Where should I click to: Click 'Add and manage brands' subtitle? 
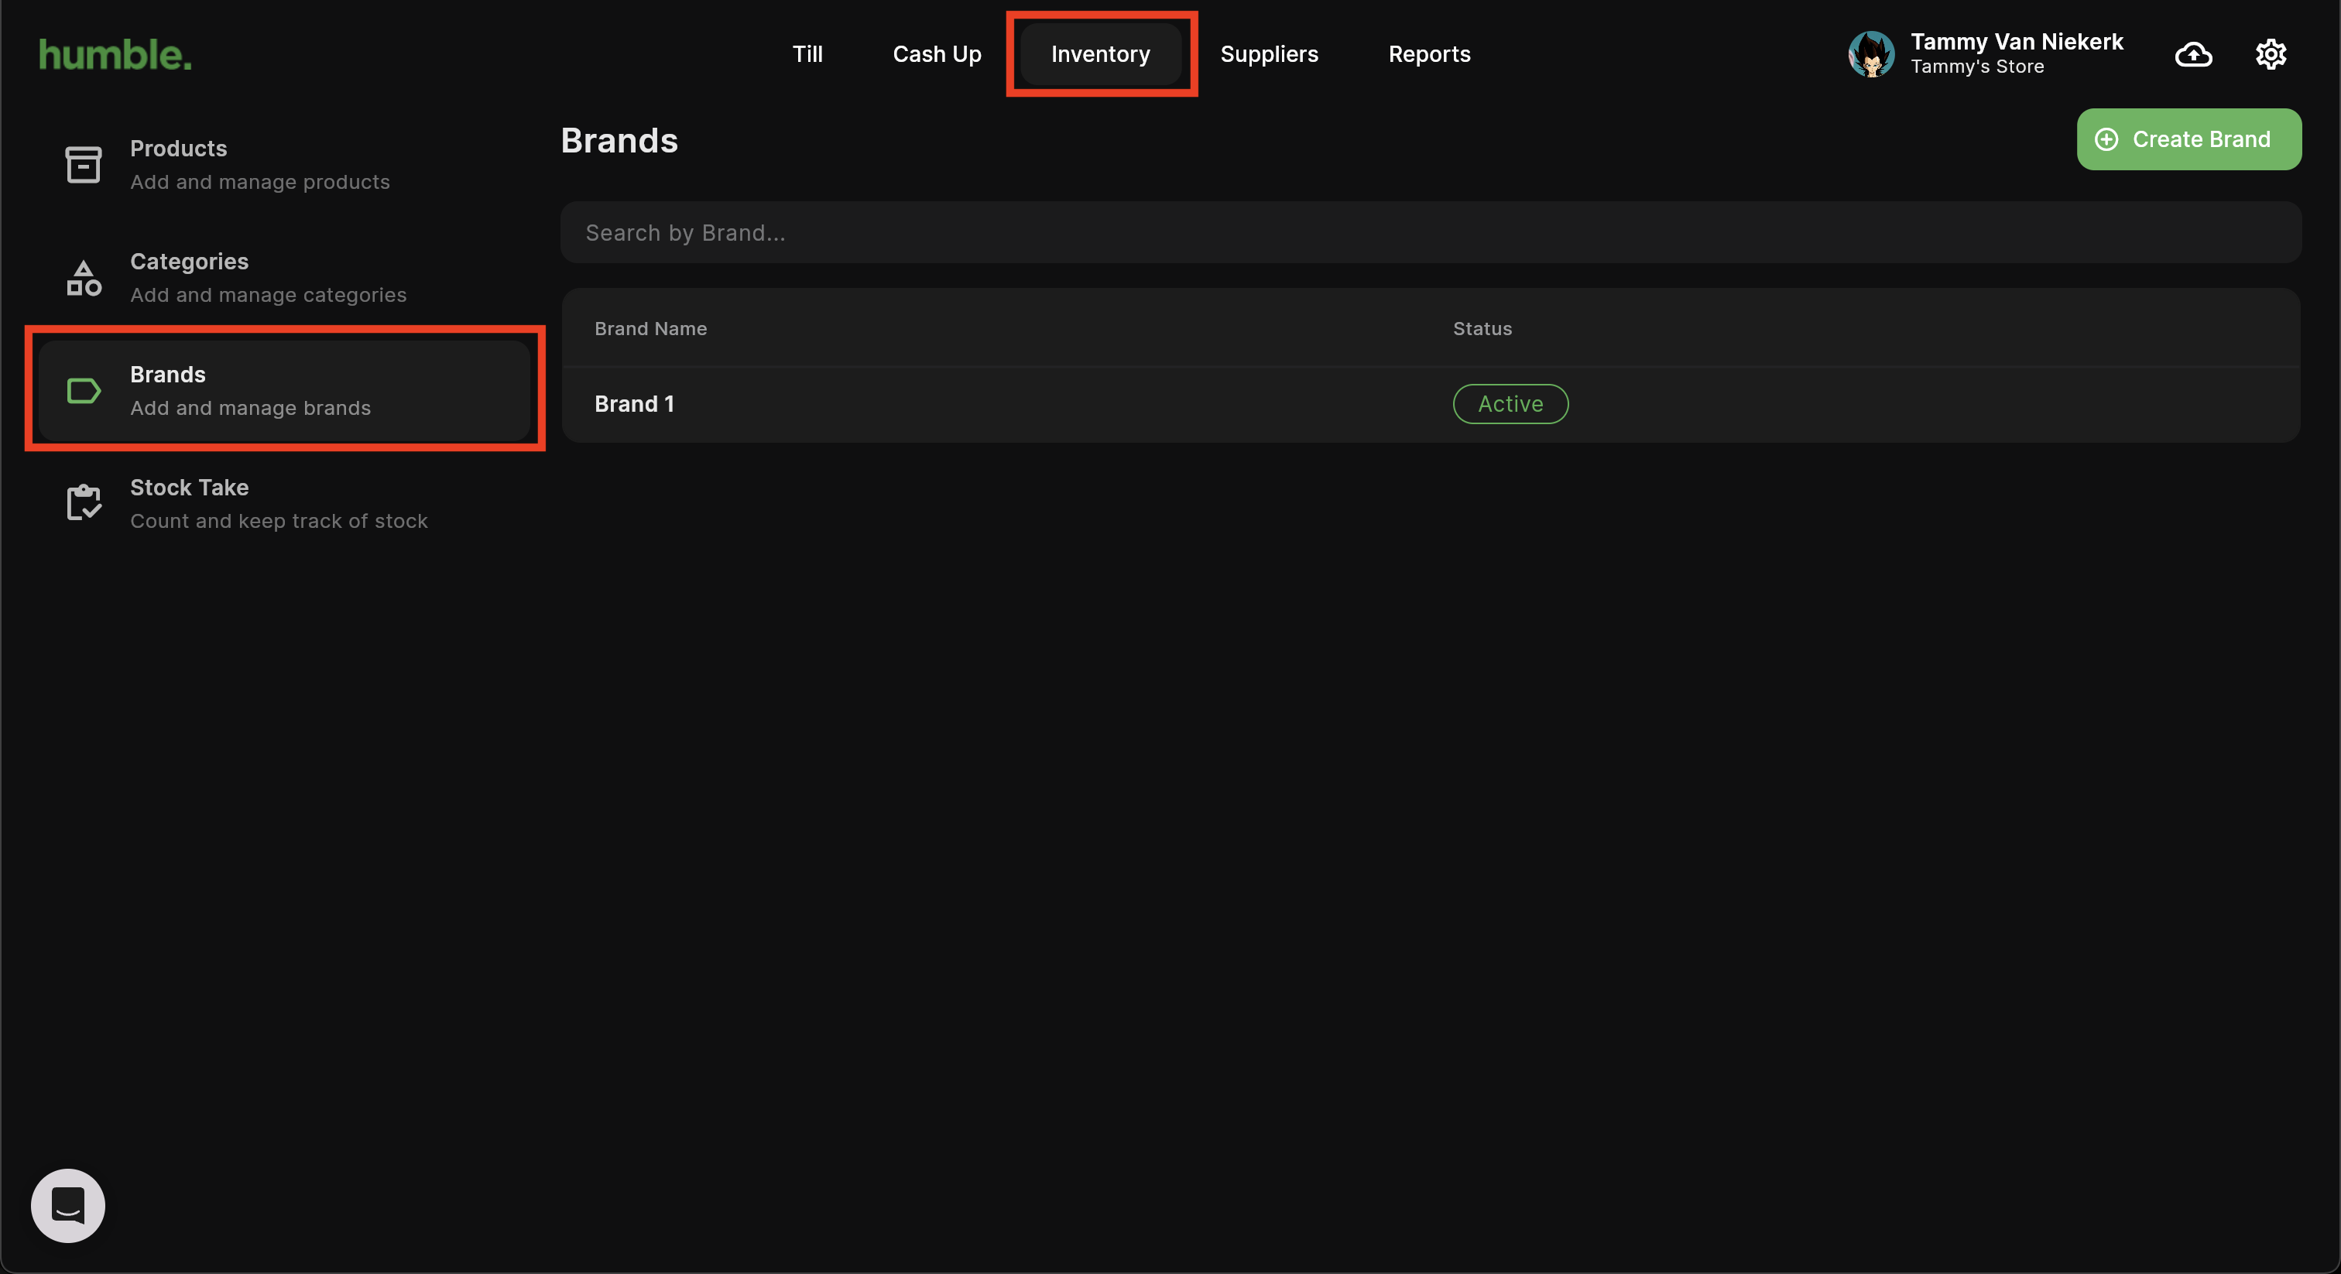250,408
